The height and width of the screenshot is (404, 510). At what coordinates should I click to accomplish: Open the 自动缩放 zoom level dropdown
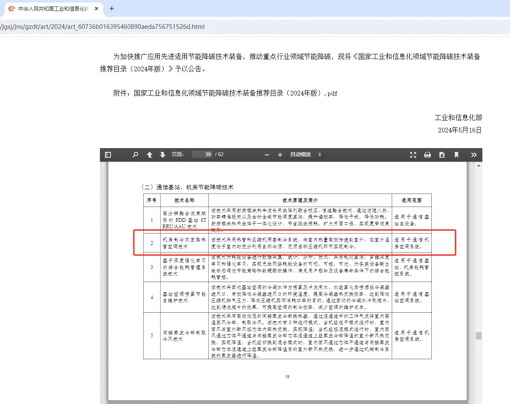305,154
